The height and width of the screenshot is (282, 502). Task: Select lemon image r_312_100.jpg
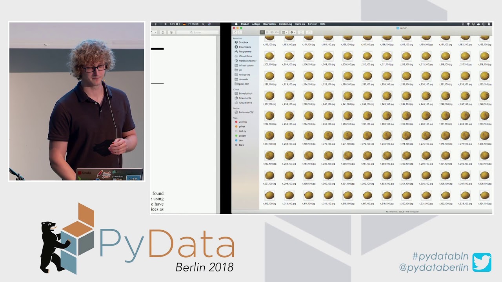pos(269,195)
